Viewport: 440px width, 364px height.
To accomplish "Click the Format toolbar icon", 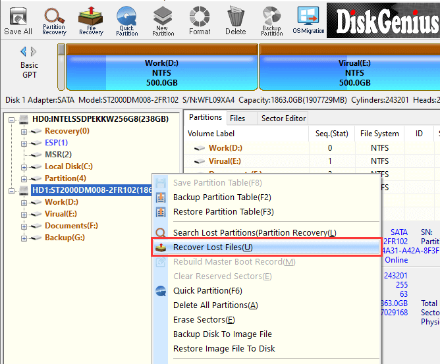I will [x=199, y=20].
